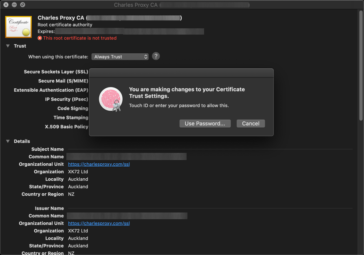Image resolution: width=364 pixels, height=255 pixels.
Task: Minimize the certificate window
Action: point(14,5)
